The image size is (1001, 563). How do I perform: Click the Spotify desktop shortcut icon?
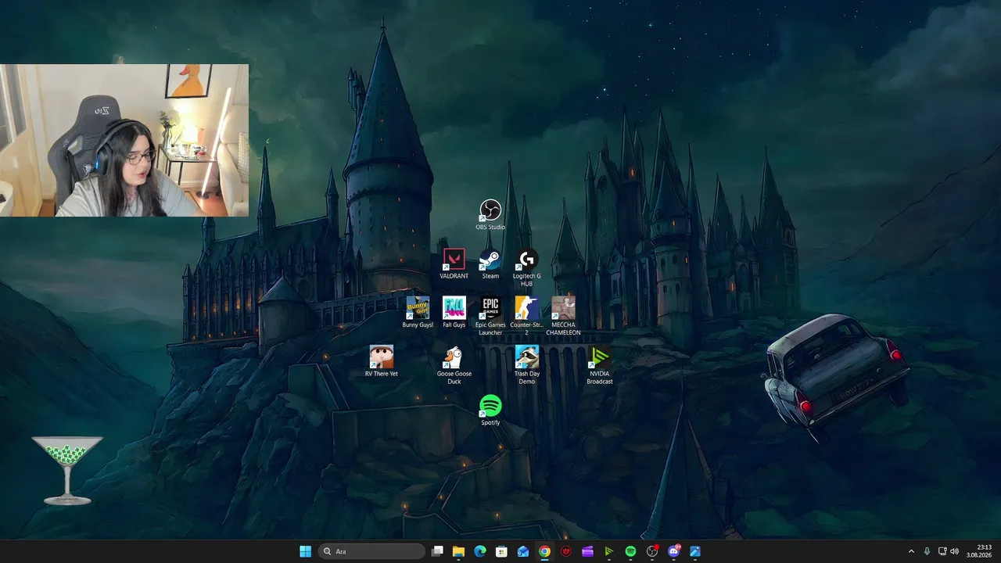pyautogui.click(x=490, y=411)
